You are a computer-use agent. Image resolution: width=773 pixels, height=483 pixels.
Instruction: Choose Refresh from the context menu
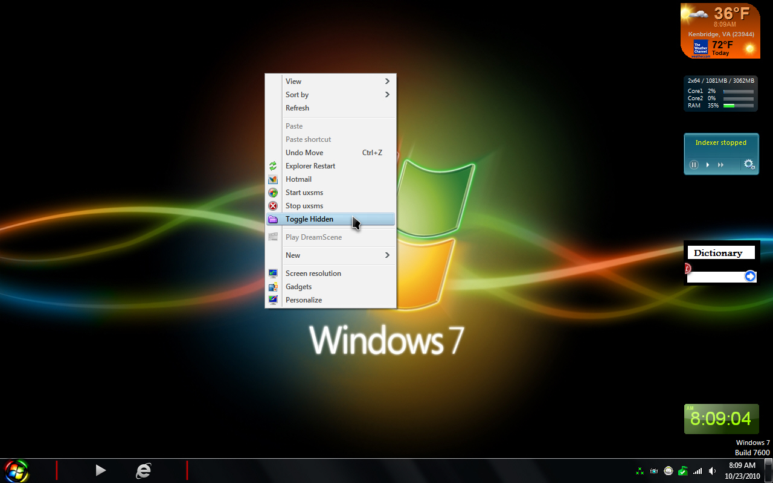331,108
